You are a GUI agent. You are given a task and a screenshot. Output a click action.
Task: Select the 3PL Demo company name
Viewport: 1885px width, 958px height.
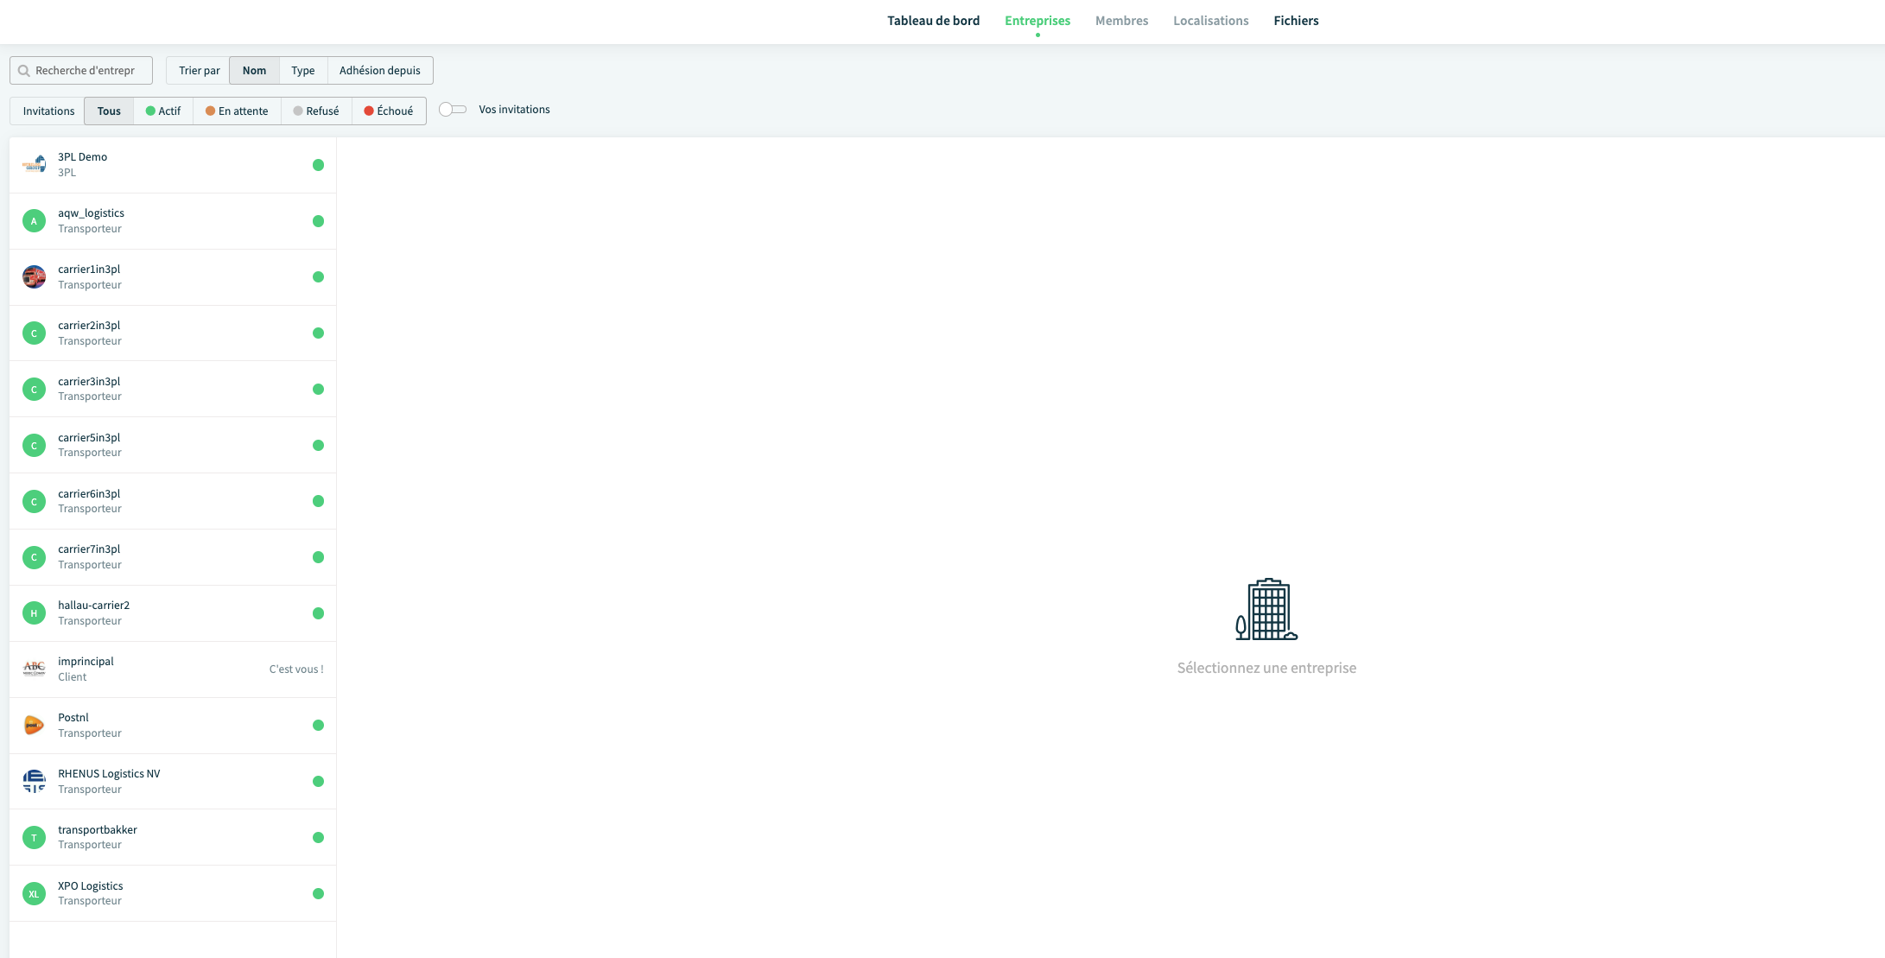(x=83, y=157)
